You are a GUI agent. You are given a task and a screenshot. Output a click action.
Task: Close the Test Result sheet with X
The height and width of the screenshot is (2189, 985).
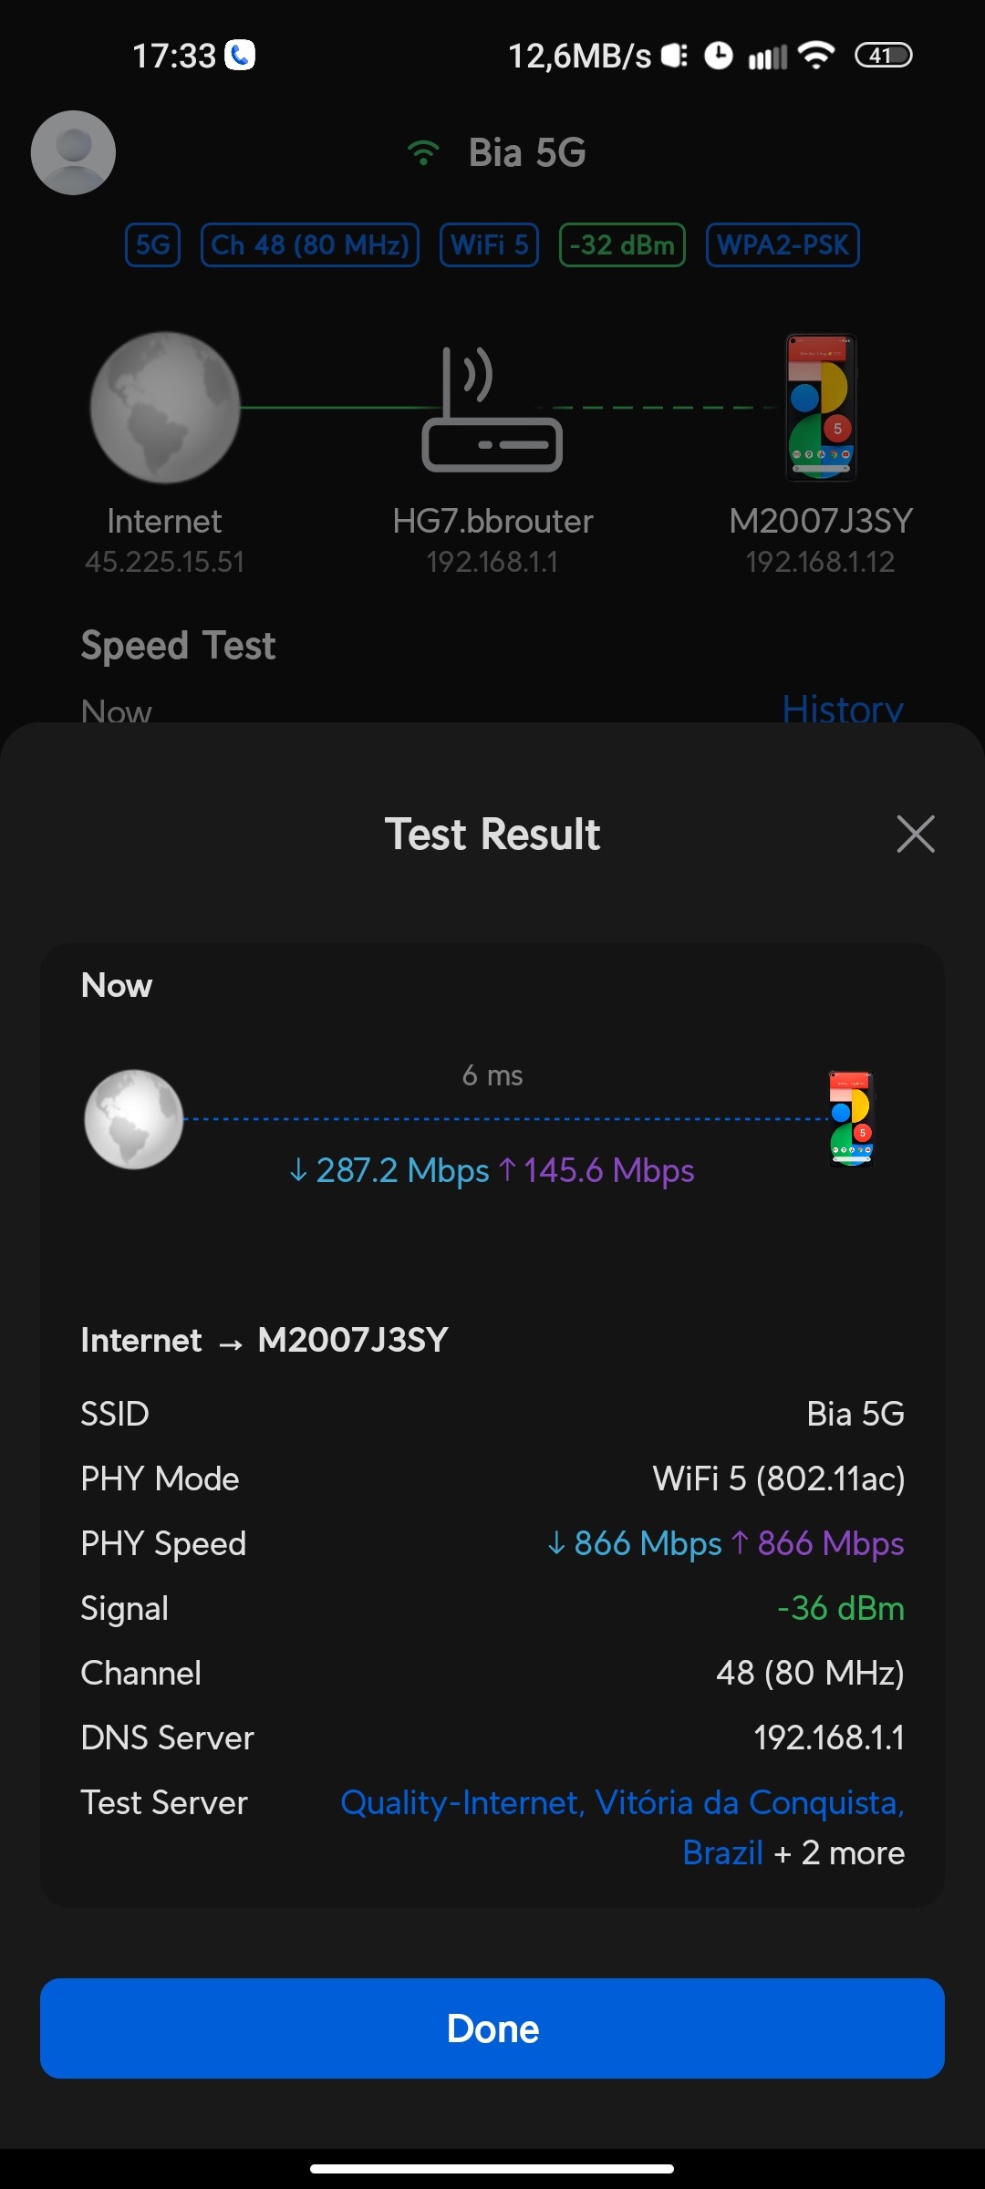click(x=915, y=834)
